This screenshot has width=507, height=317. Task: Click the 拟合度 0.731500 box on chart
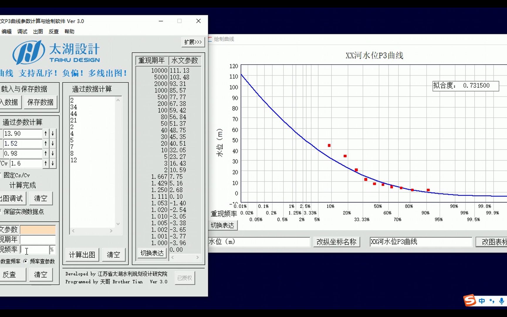[x=466, y=86]
